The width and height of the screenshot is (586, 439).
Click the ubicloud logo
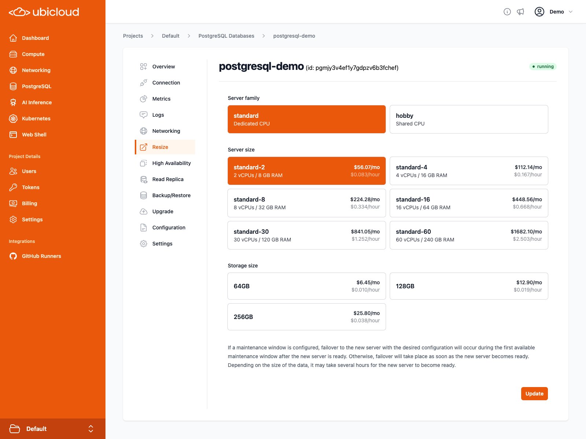44,12
